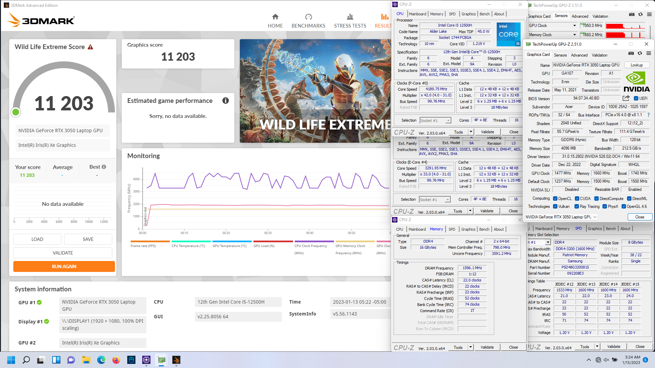This screenshot has width=655, height=368.
Task: Click the Wild Life Extreme benchmark thumbnail
Action: click(x=315, y=91)
